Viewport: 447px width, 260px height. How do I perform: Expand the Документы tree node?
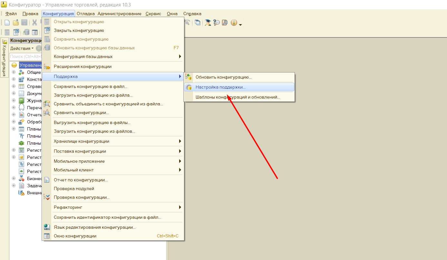(14, 93)
